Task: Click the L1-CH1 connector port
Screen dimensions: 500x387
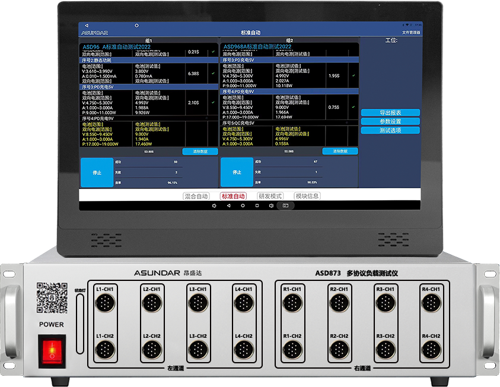Action: coord(105,303)
